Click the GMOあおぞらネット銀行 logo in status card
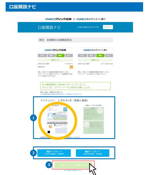The image size is (149, 175). pyautogui.click(x=95, y=50)
